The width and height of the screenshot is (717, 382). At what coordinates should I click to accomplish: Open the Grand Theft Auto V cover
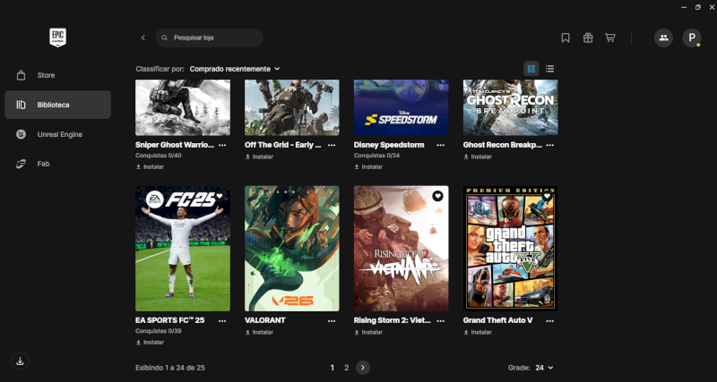point(510,249)
